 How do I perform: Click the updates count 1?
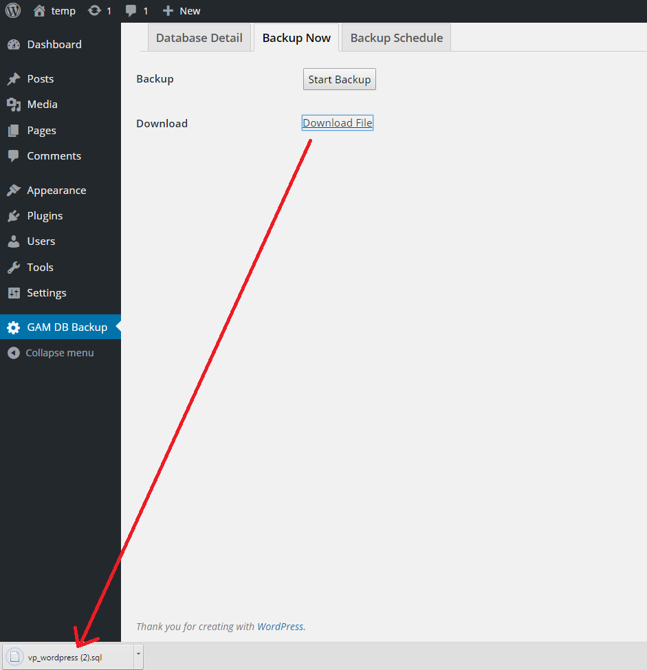109,11
